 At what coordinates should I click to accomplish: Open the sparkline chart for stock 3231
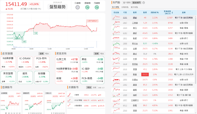116,18
